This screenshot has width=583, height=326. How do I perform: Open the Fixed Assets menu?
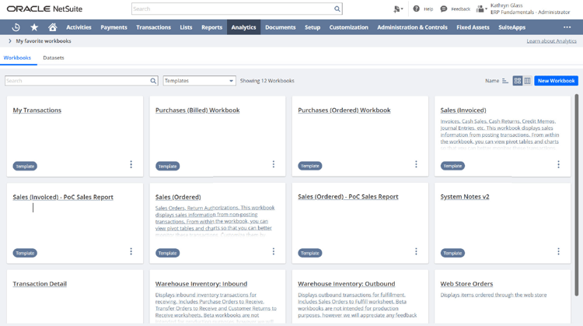tap(473, 27)
